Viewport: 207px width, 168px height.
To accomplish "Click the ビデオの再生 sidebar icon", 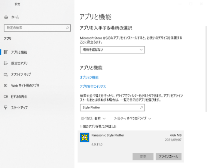I will [x=5, y=96].
